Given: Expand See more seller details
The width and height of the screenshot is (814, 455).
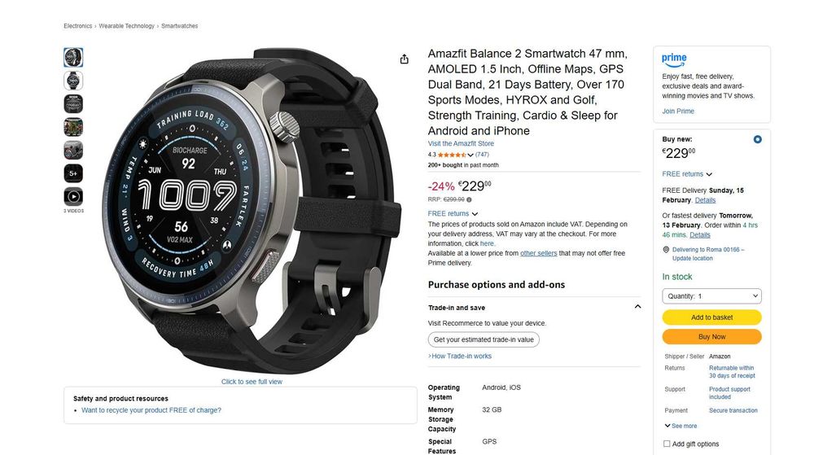Looking at the screenshot, I should (x=681, y=426).
